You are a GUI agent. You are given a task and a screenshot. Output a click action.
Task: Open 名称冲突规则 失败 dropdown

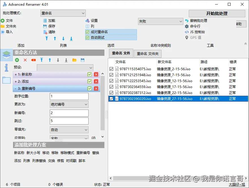tap(160, 21)
